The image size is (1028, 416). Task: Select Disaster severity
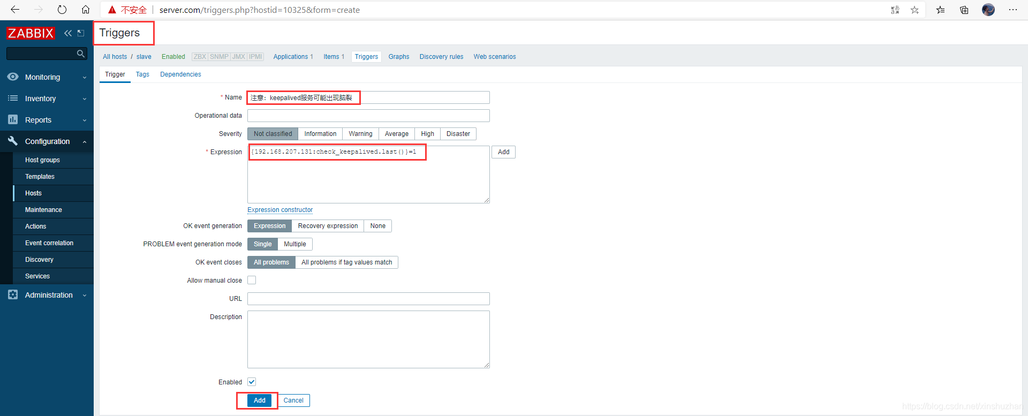(458, 134)
